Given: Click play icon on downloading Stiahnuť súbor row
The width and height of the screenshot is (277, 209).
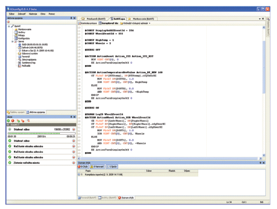Looking at the screenshot, I should click(x=10, y=129).
